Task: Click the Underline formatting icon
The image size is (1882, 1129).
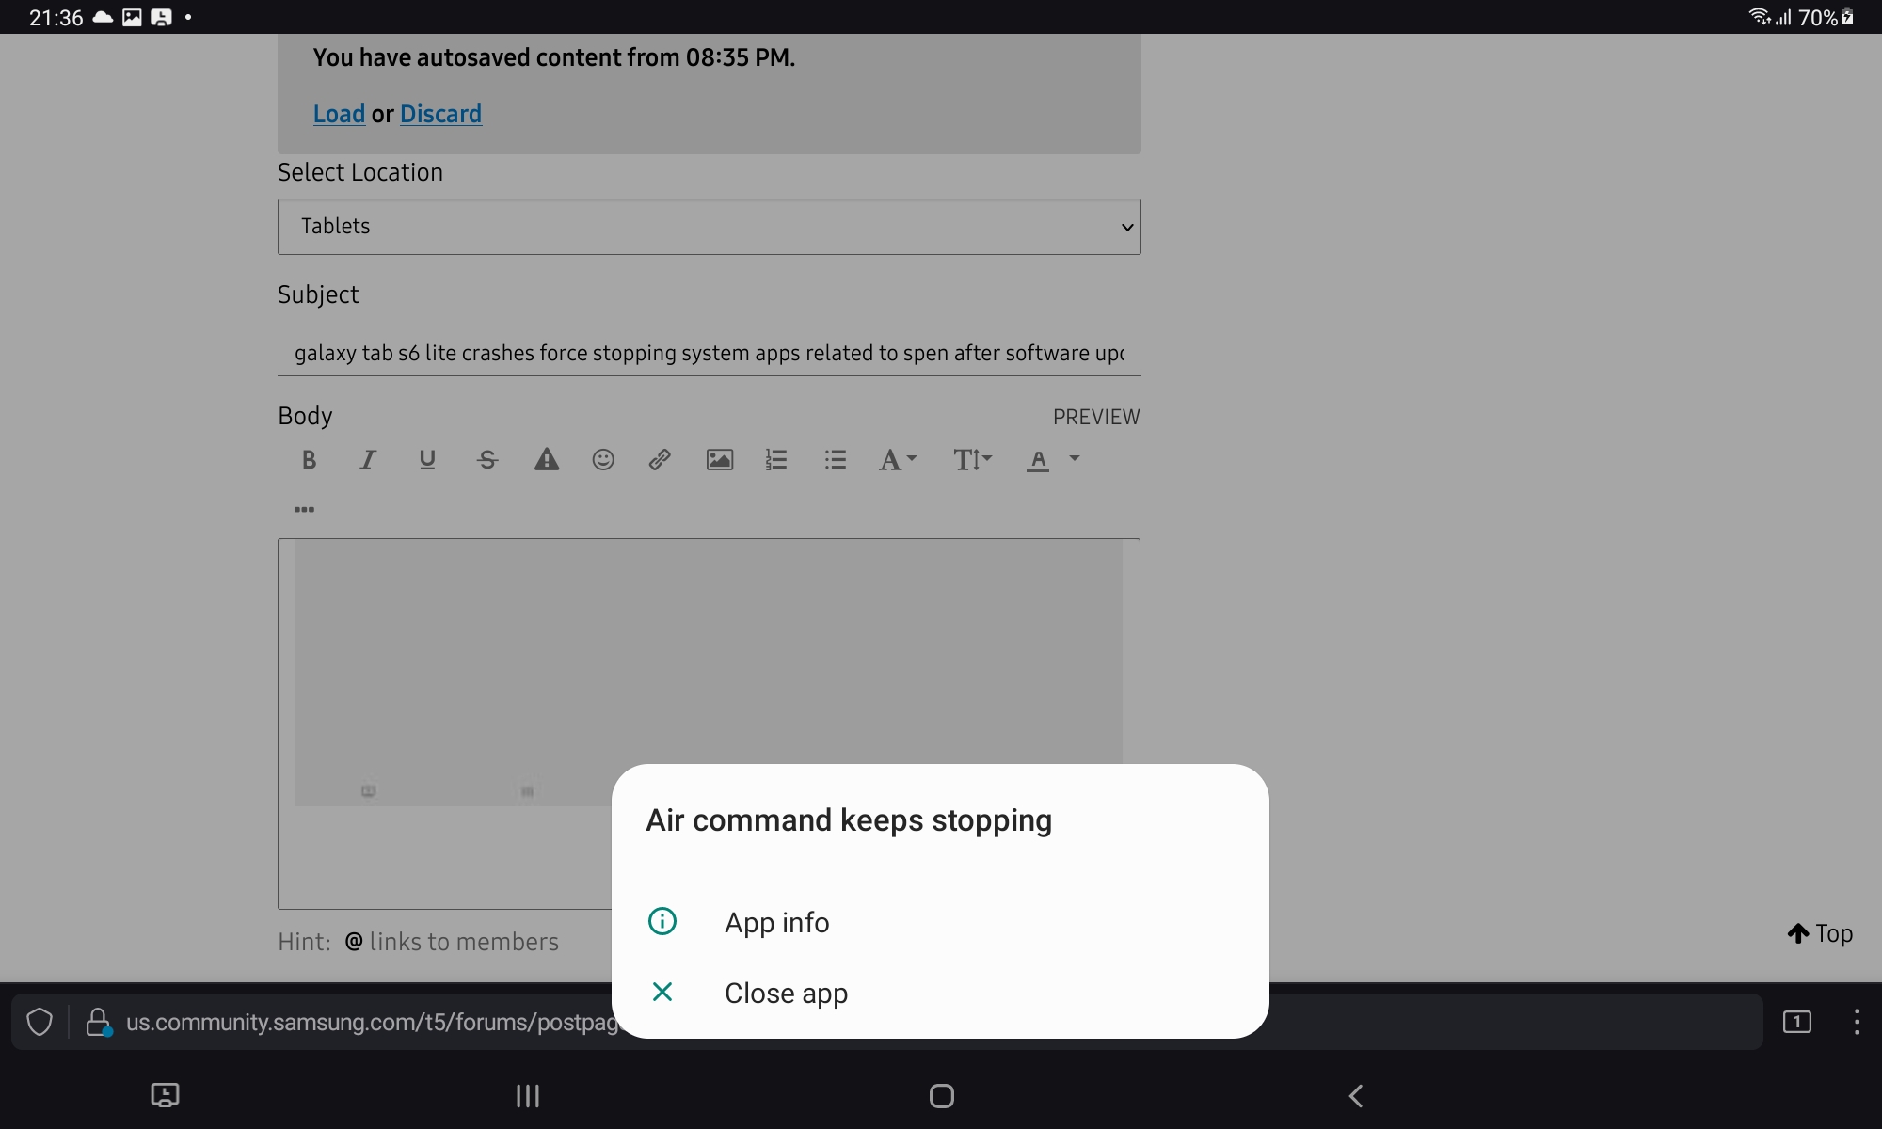Action: 426,460
